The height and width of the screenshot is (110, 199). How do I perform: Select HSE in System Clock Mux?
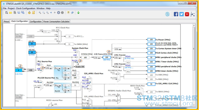click(x=78, y=57)
